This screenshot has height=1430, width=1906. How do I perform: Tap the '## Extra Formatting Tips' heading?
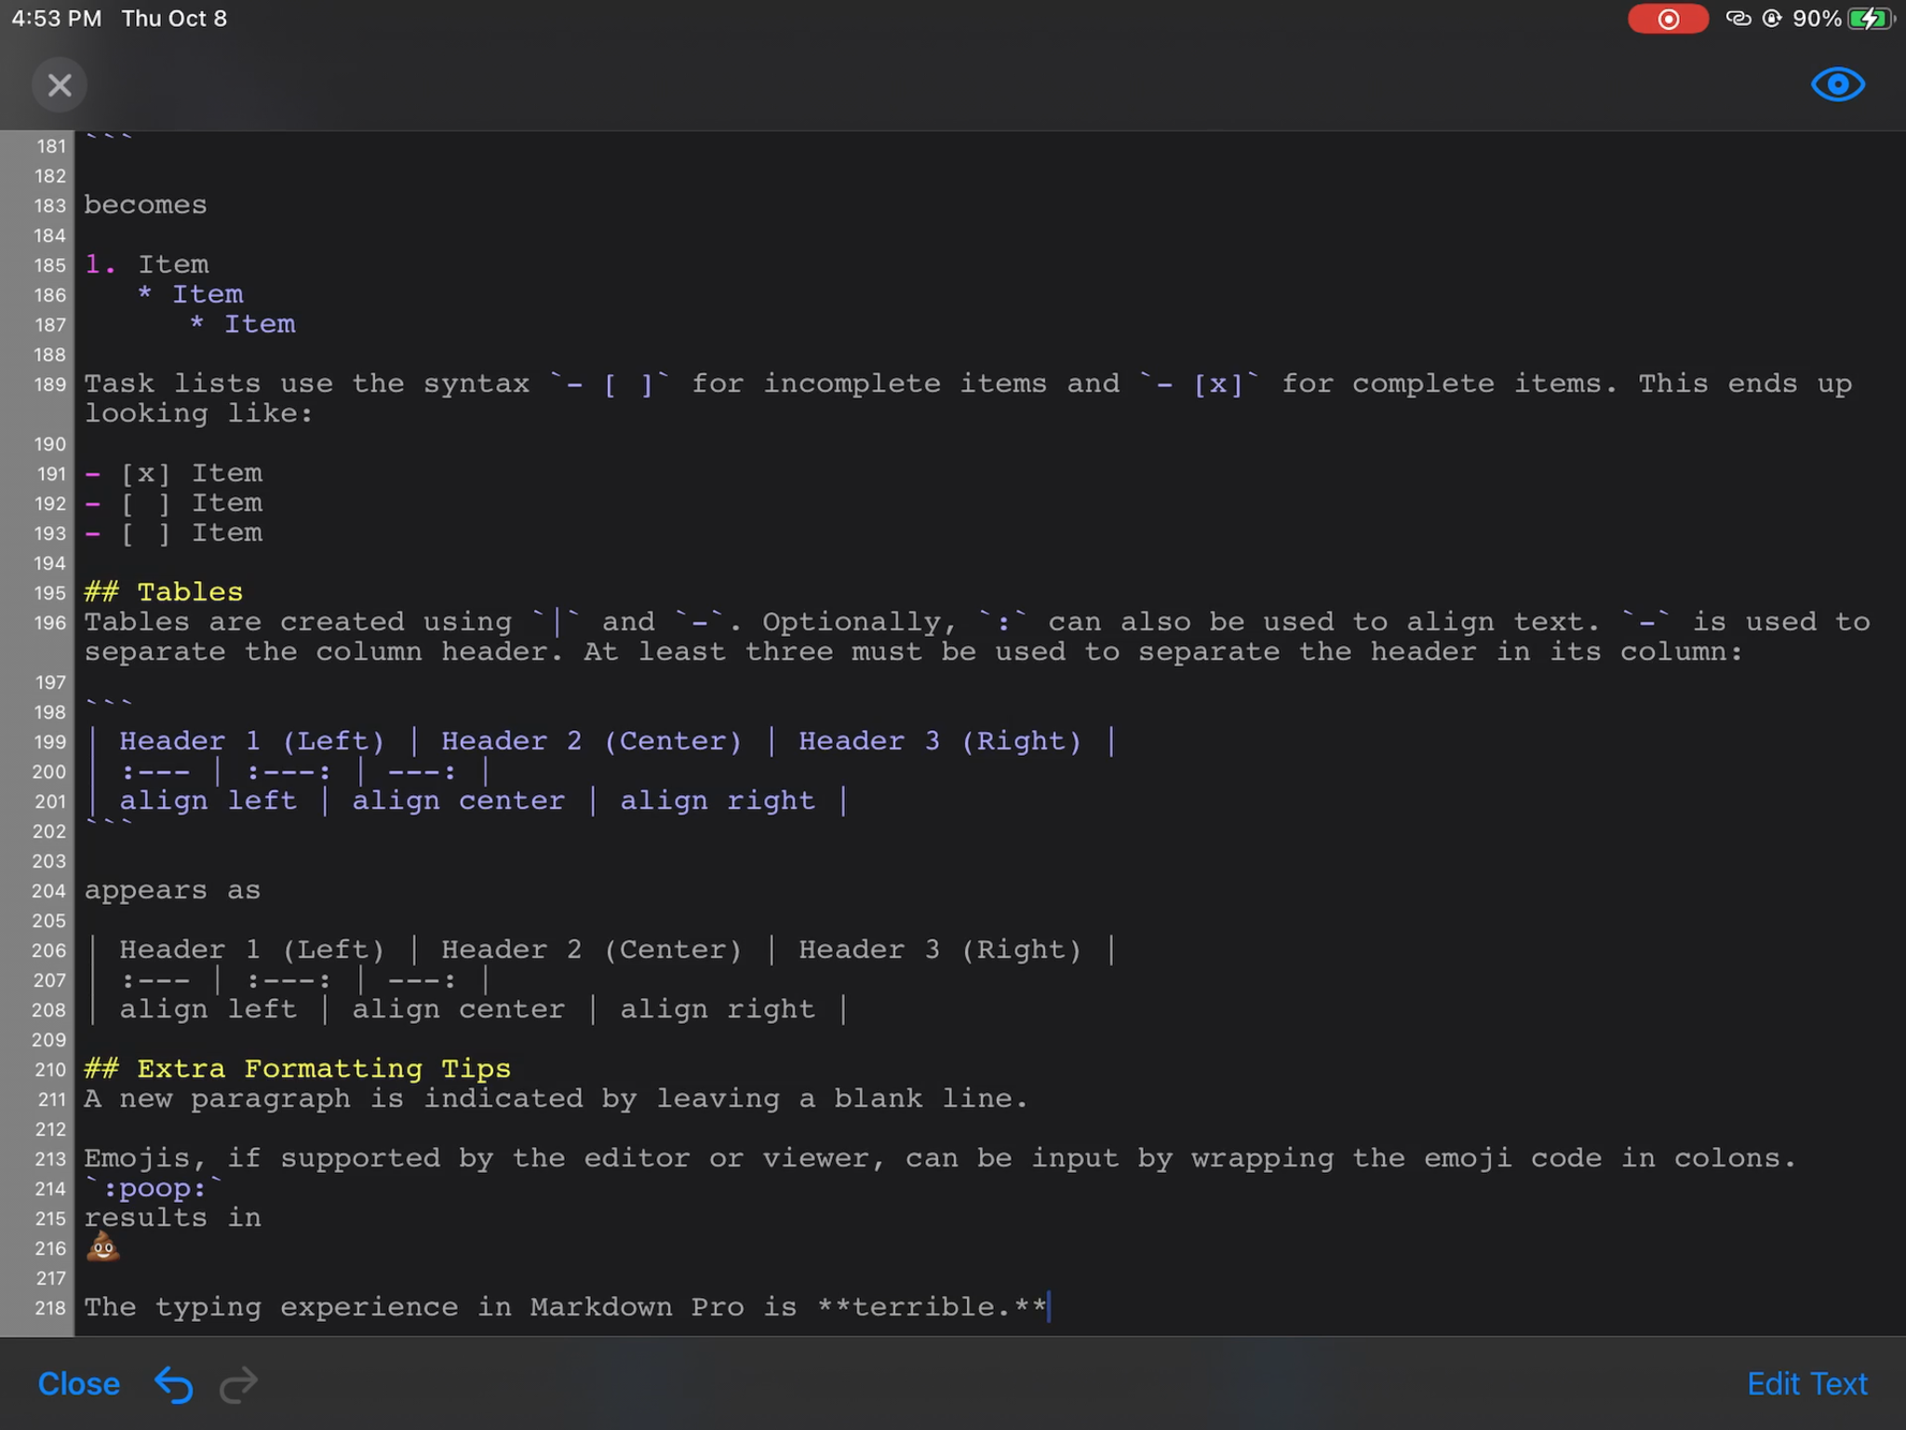coord(298,1069)
